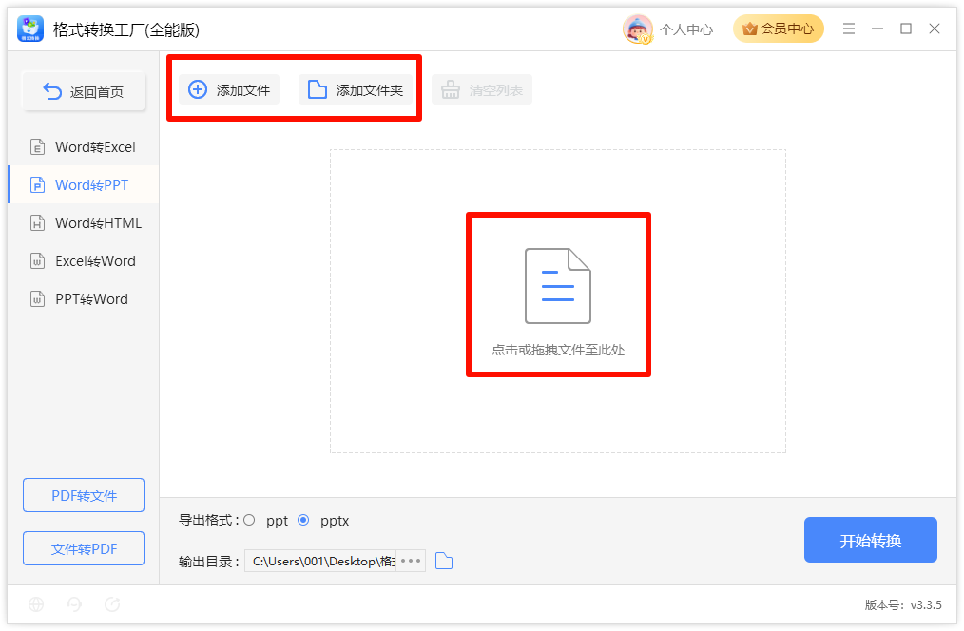
Task: Click the share icon in status bar
Action: click(x=112, y=604)
